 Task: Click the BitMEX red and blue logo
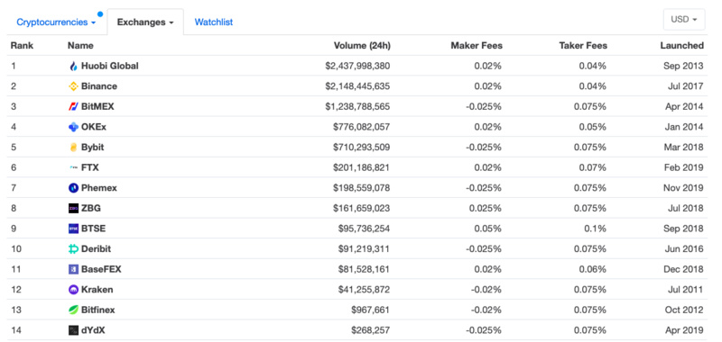(73, 106)
